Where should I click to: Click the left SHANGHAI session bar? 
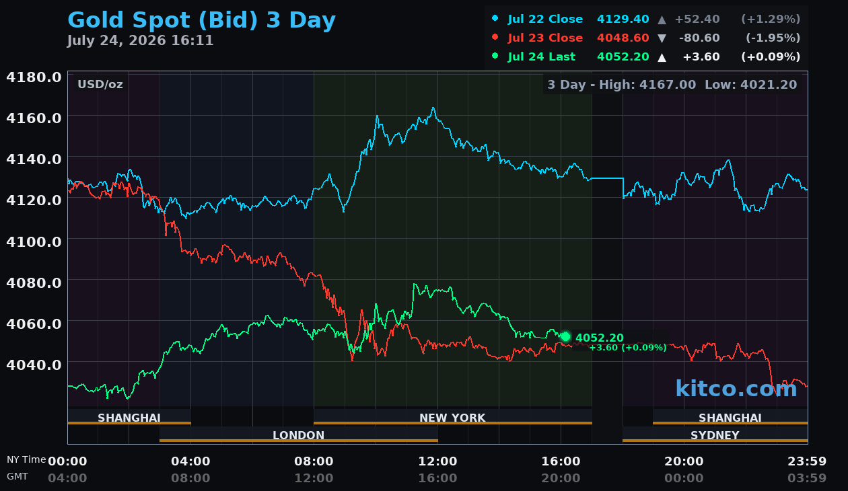(x=129, y=417)
